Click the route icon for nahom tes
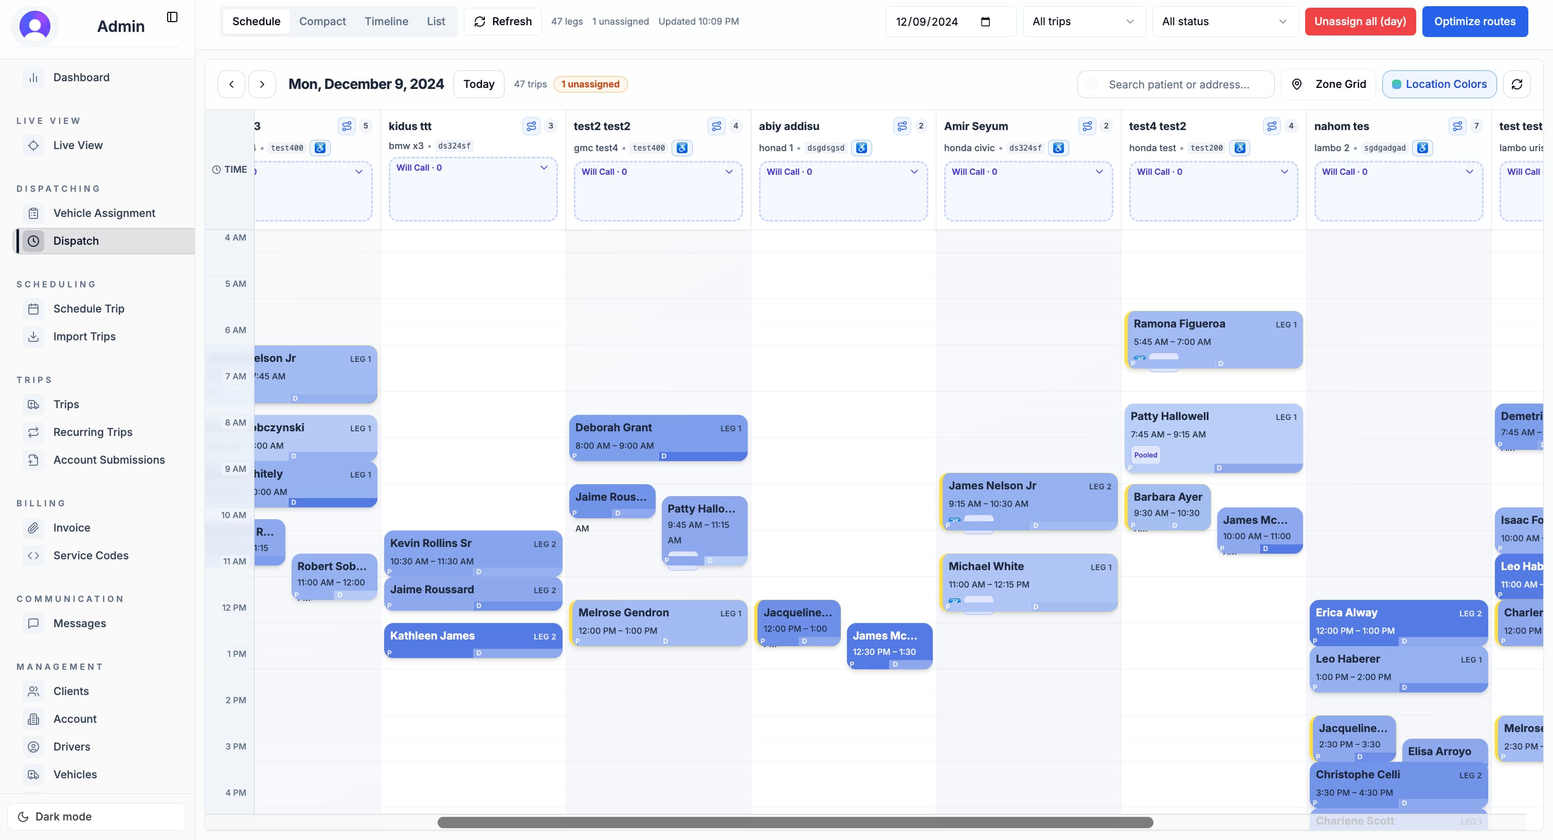 [1457, 126]
